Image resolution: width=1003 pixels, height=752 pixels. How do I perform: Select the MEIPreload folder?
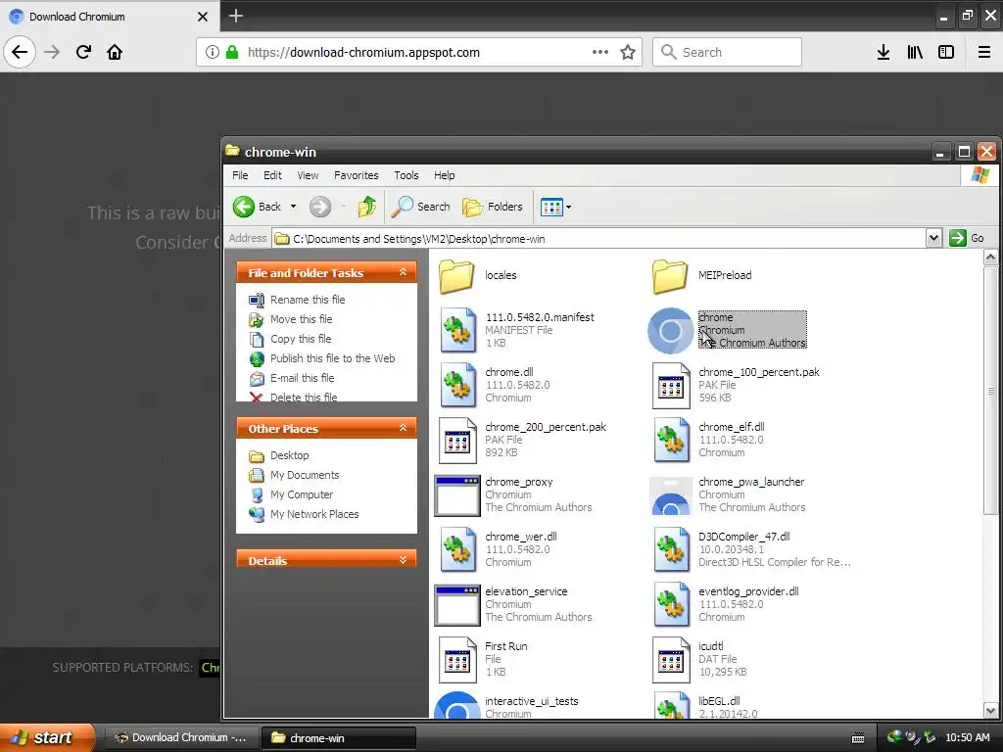pos(670,275)
